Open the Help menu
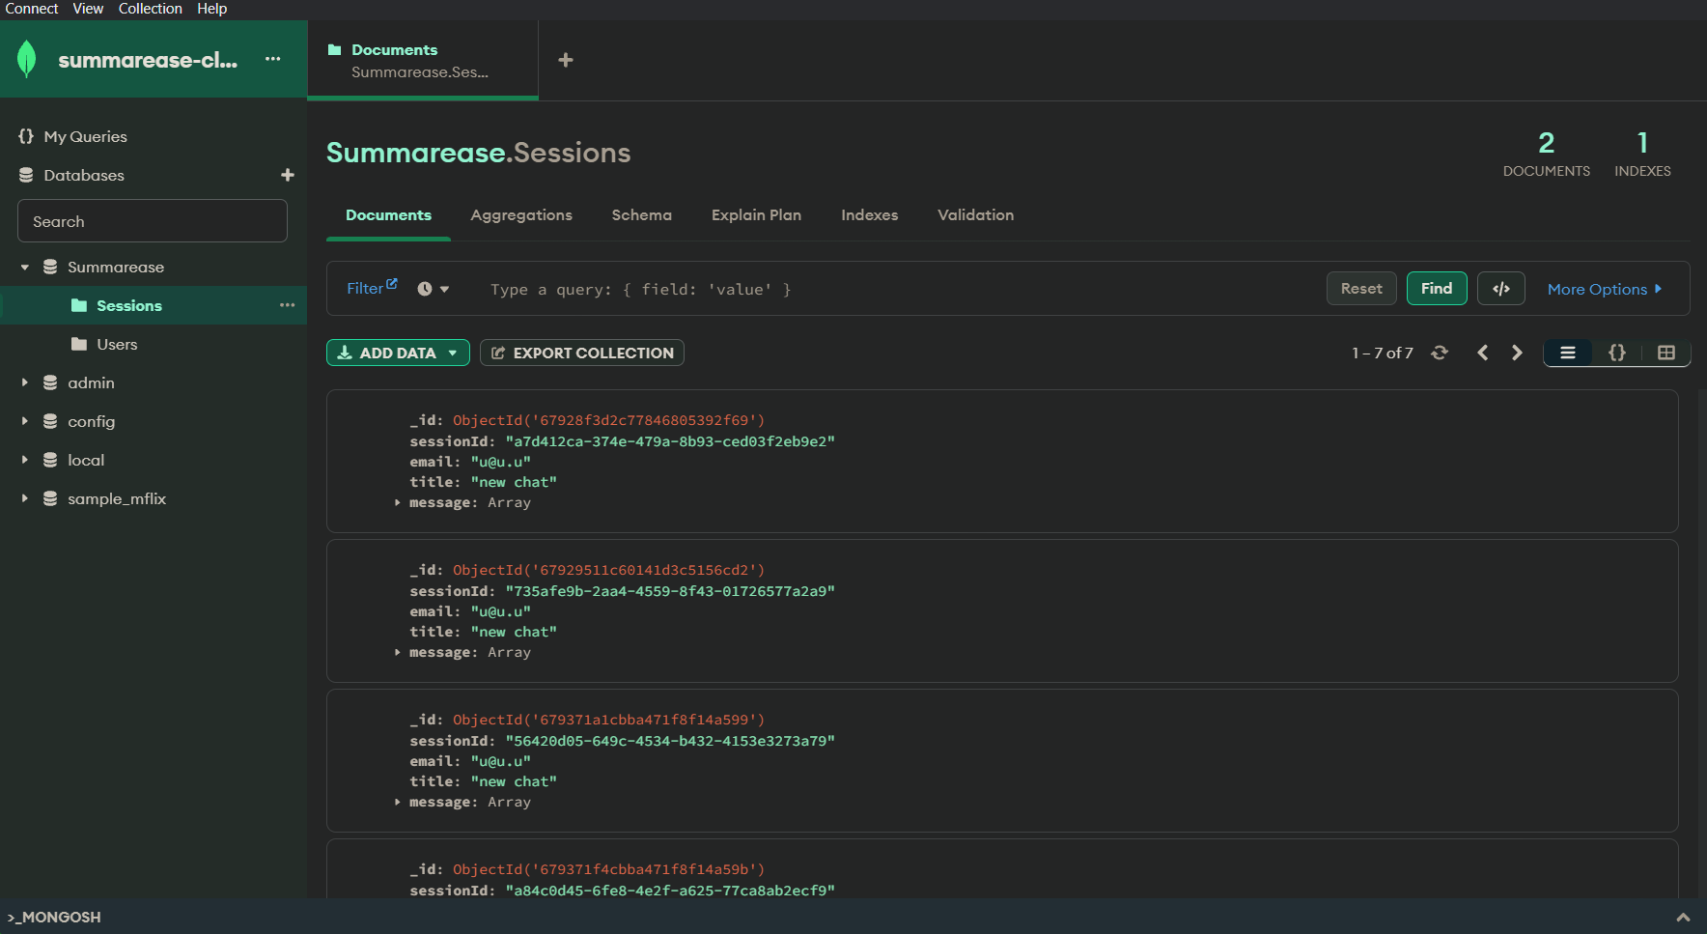Image resolution: width=1707 pixels, height=934 pixels. [212, 9]
